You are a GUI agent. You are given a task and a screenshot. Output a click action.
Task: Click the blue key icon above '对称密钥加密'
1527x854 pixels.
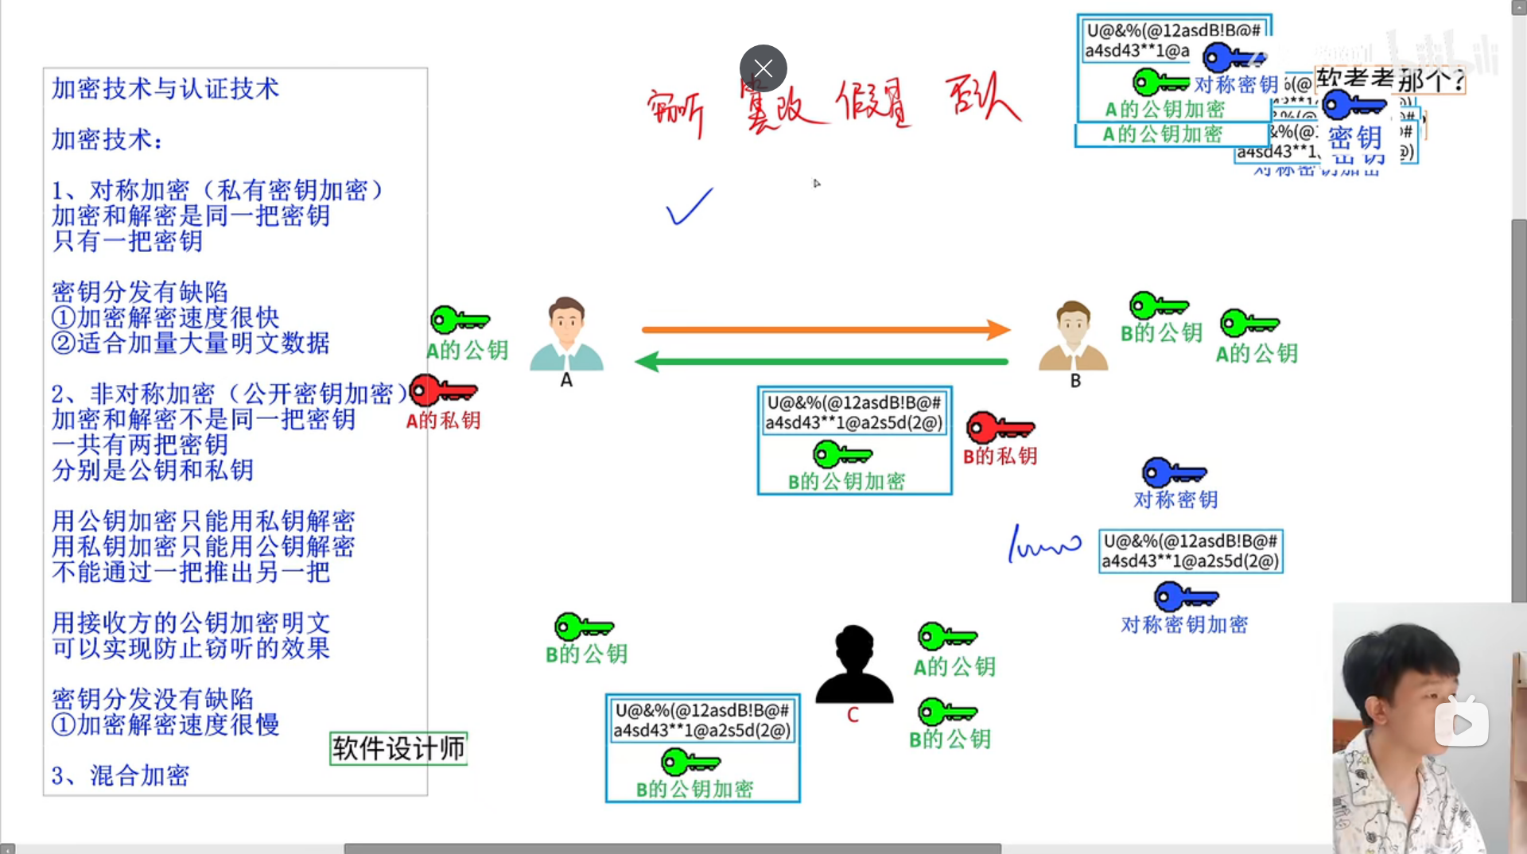[1187, 596]
